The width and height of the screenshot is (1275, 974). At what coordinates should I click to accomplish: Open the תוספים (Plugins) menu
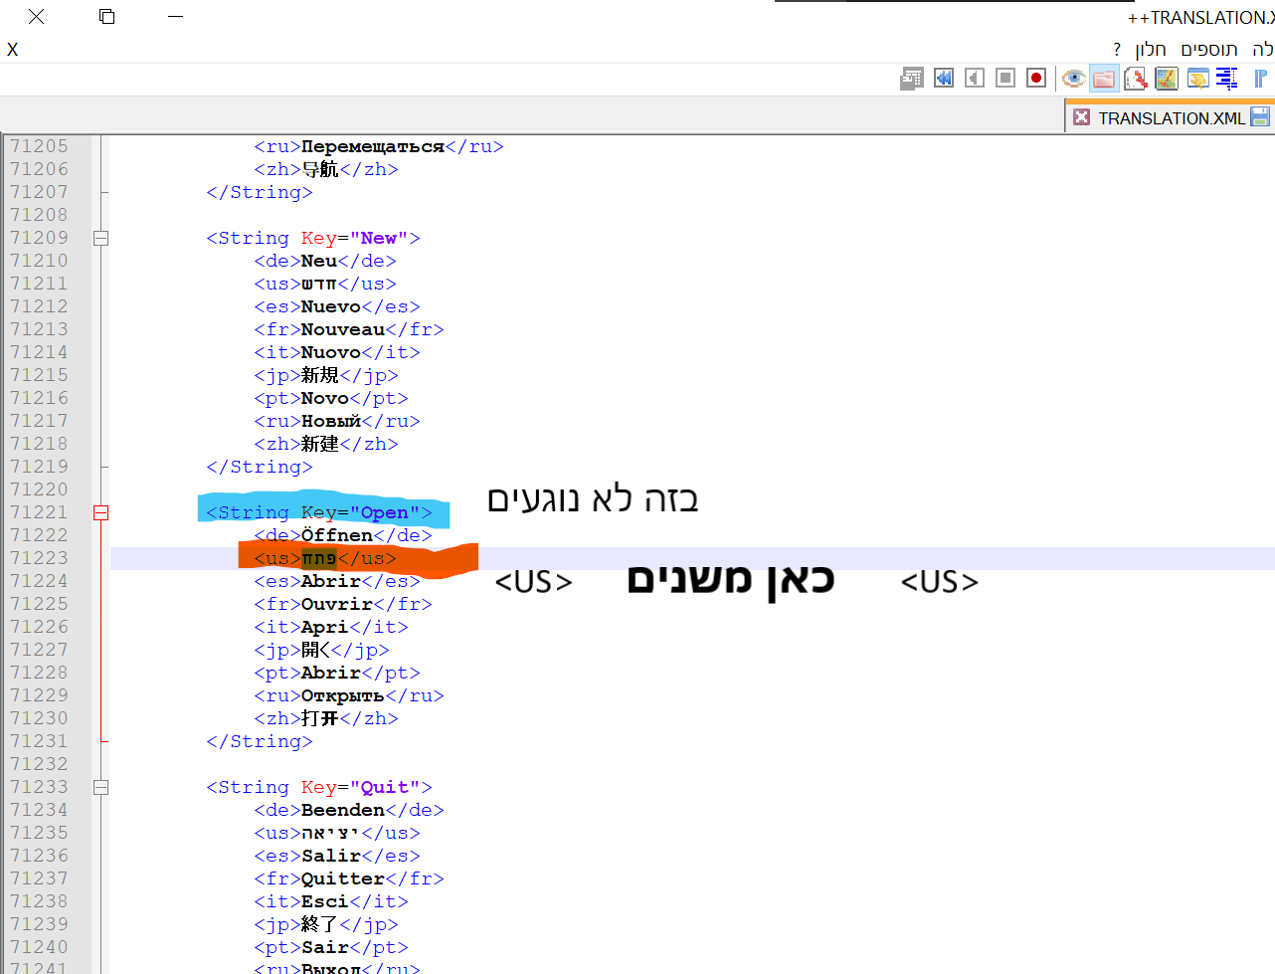click(1208, 49)
